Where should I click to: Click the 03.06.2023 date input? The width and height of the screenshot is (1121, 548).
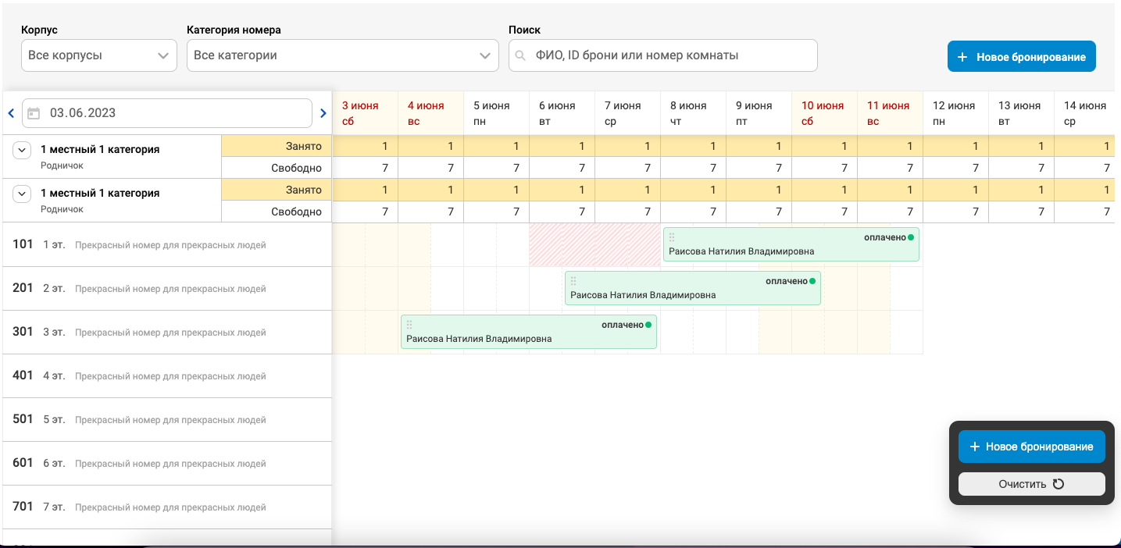tap(167, 113)
